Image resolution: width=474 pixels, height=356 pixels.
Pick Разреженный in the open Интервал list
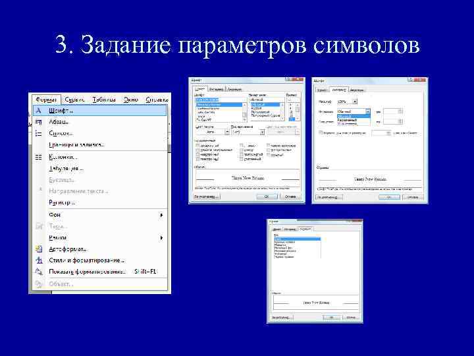click(353, 120)
